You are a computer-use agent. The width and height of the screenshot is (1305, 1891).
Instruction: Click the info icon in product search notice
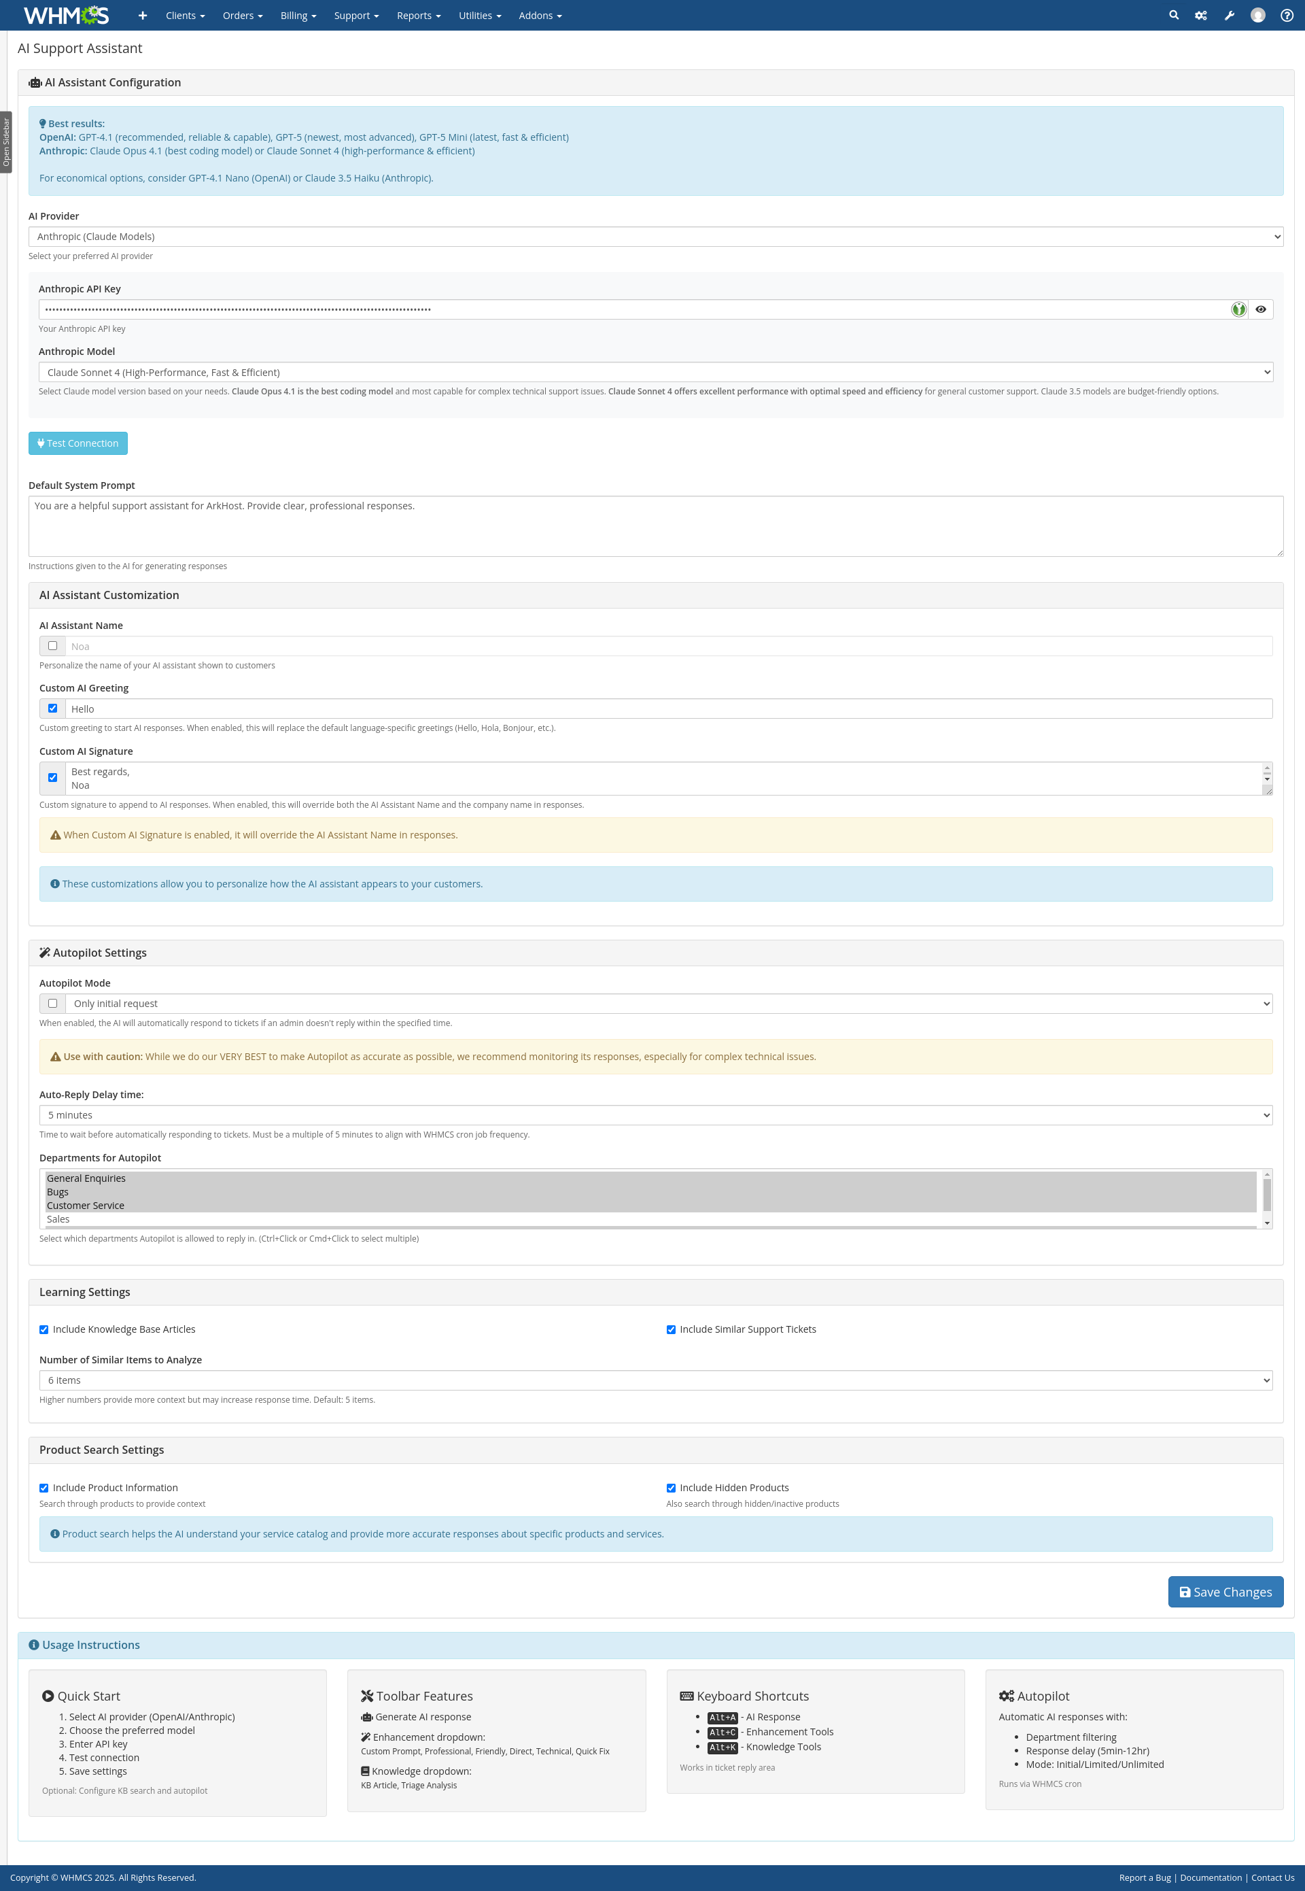(x=55, y=1533)
